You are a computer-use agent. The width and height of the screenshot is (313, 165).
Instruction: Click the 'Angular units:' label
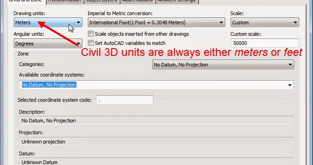pyautogui.click(x=29, y=34)
